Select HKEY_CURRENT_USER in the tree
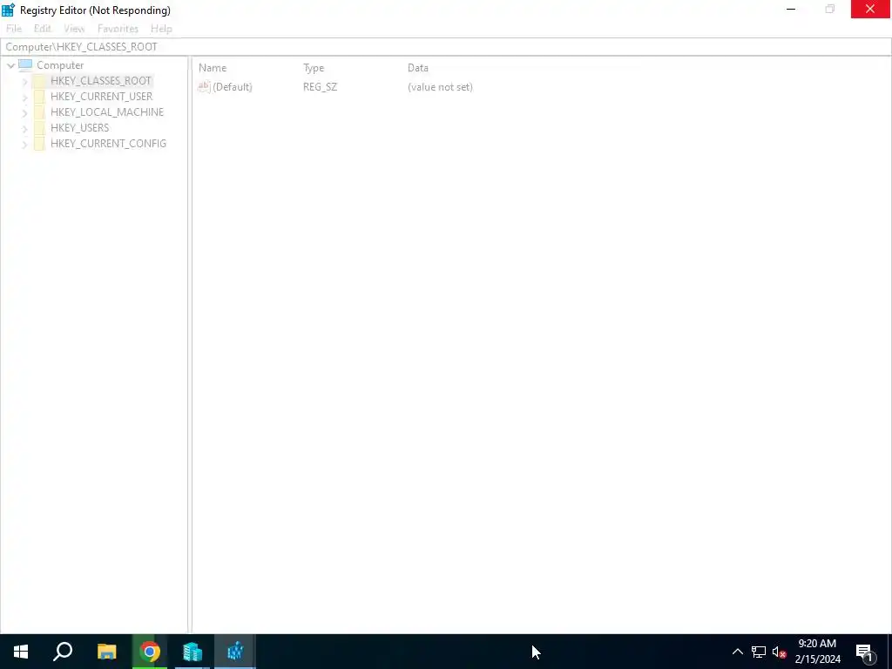Screen dimensions: 892x669 [101, 96]
